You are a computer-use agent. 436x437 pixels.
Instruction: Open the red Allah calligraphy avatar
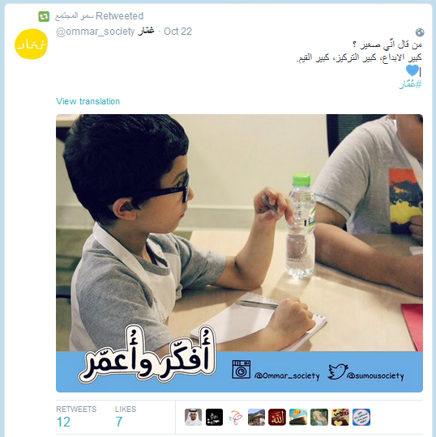[277, 417]
